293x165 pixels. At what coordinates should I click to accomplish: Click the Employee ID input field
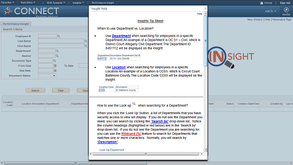[x=48, y=36]
